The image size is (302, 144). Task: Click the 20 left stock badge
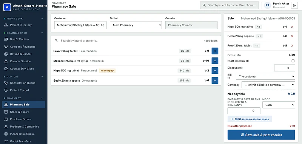[x=185, y=51]
